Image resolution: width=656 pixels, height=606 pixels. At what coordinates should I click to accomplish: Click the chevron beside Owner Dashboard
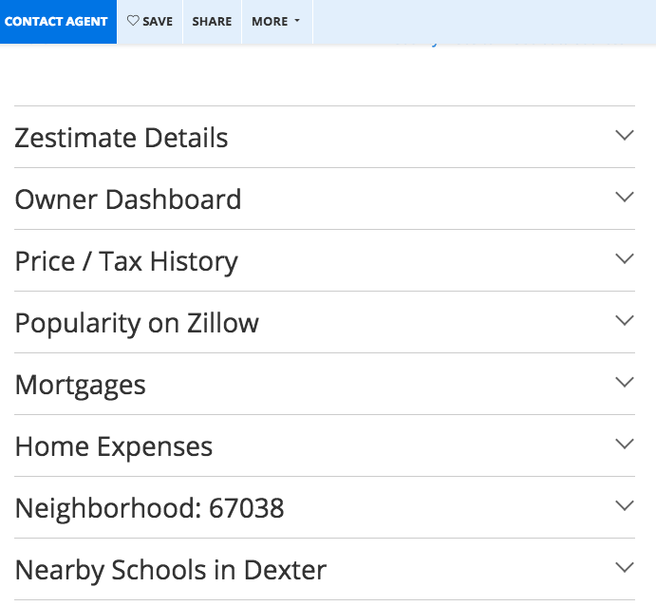[x=624, y=198]
